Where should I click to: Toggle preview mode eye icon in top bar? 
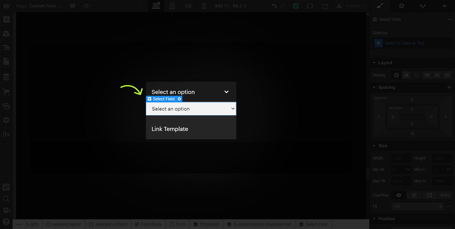pos(86,6)
